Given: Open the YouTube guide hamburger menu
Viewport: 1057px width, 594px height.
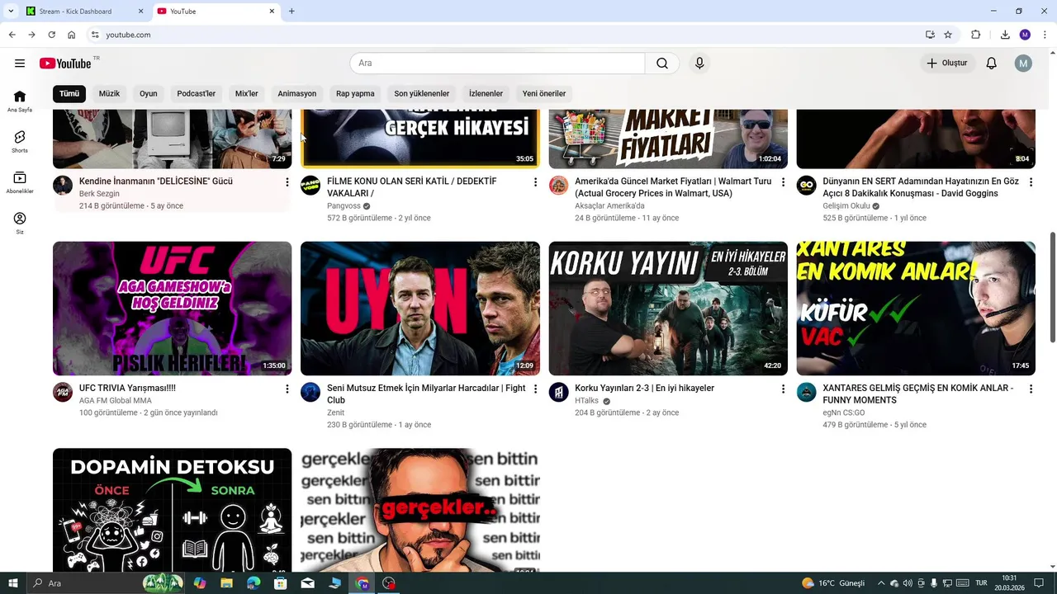Looking at the screenshot, I should [x=20, y=64].
